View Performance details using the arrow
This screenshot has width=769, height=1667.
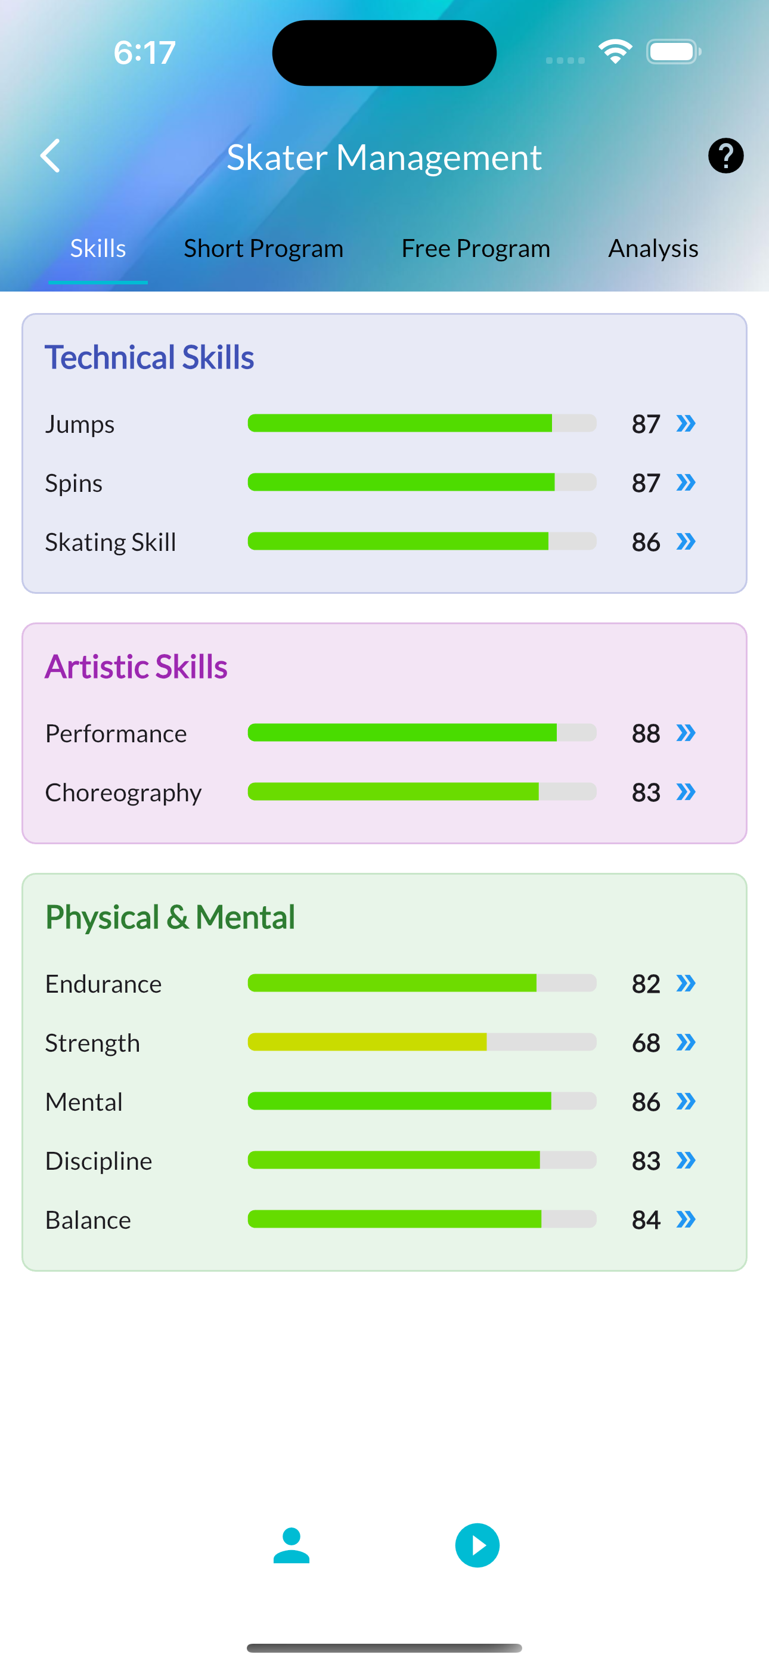pos(687,733)
